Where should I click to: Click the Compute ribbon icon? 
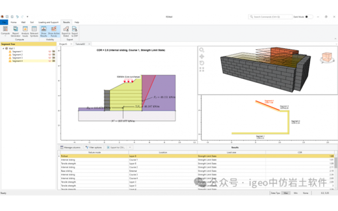pyautogui.click(x=5, y=29)
